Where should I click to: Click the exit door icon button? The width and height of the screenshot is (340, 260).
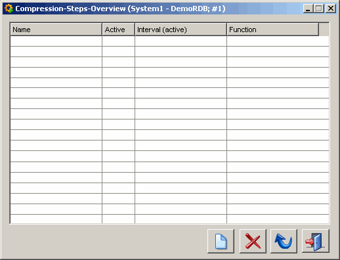[315, 241]
